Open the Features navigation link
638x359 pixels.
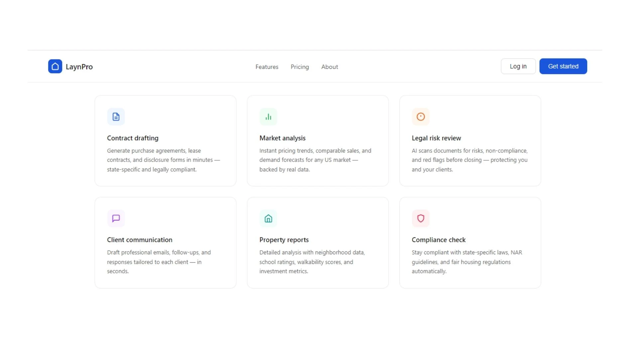click(267, 67)
